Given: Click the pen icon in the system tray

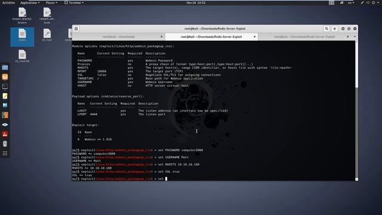Looking at the screenshot, I should [x=362, y=2].
